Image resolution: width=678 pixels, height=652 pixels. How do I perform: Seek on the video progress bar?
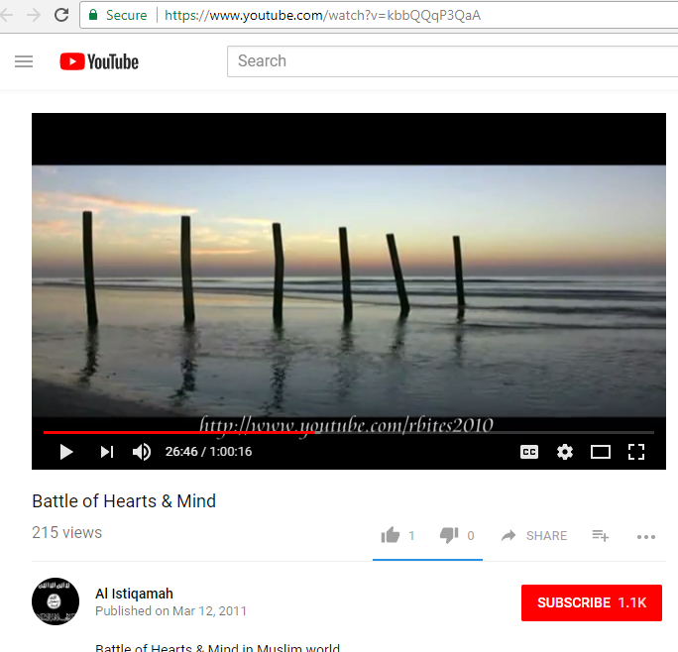[x=349, y=432]
